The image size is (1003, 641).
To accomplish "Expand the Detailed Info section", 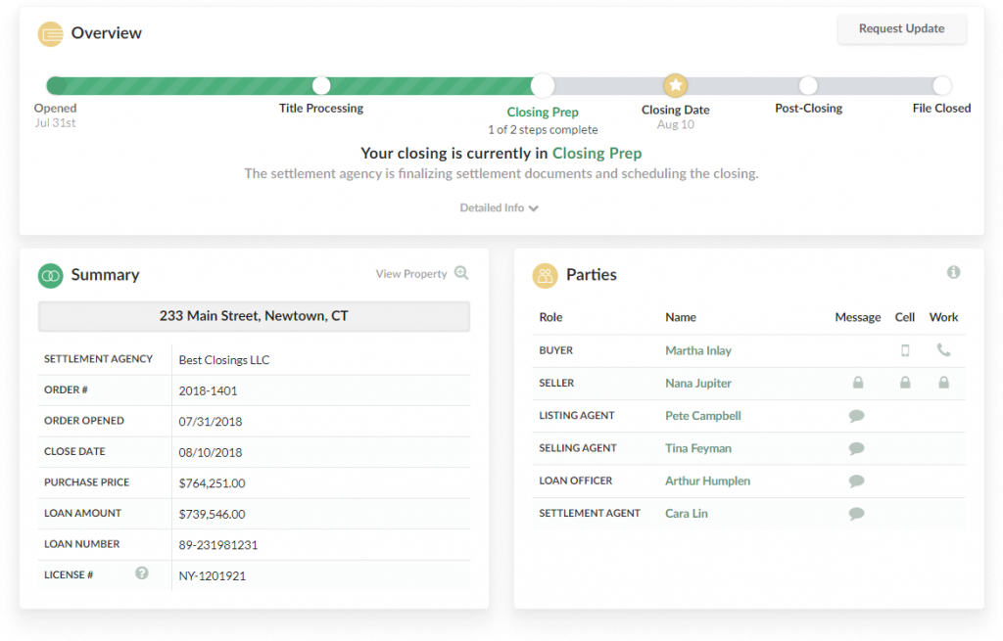I will coord(499,207).
